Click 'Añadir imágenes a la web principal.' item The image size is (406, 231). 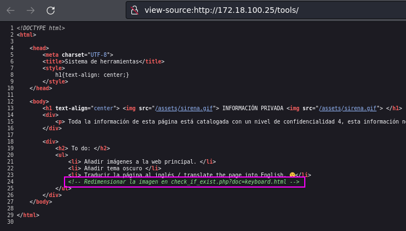[140, 162]
